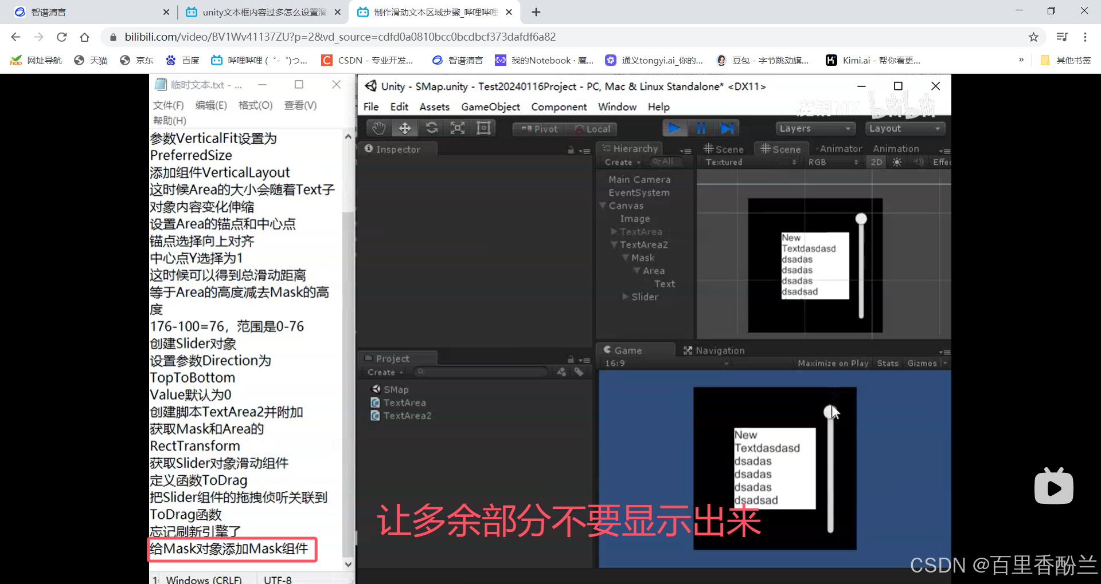Select the Rotate tool in Unity toolbar
Viewport: 1101px width, 584px height.
(x=431, y=128)
